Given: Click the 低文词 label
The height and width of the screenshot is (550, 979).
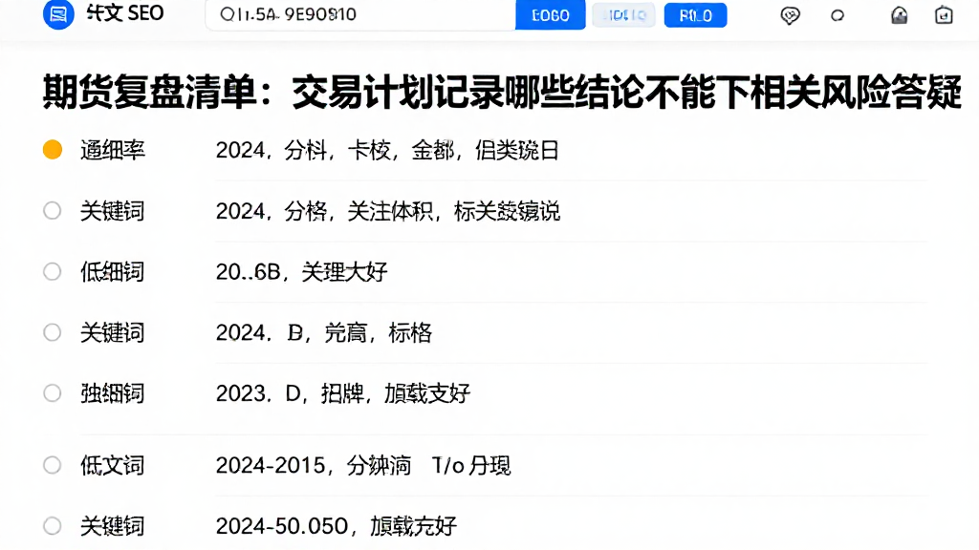Looking at the screenshot, I should [113, 466].
